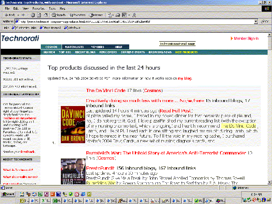Image resolution: width=272 pixels, height=204 pixels.
Task: Open the Tools menu
Action: (x=52, y=8)
